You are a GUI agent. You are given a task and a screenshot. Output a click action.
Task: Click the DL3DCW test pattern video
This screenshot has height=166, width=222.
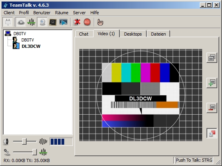[141, 95]
